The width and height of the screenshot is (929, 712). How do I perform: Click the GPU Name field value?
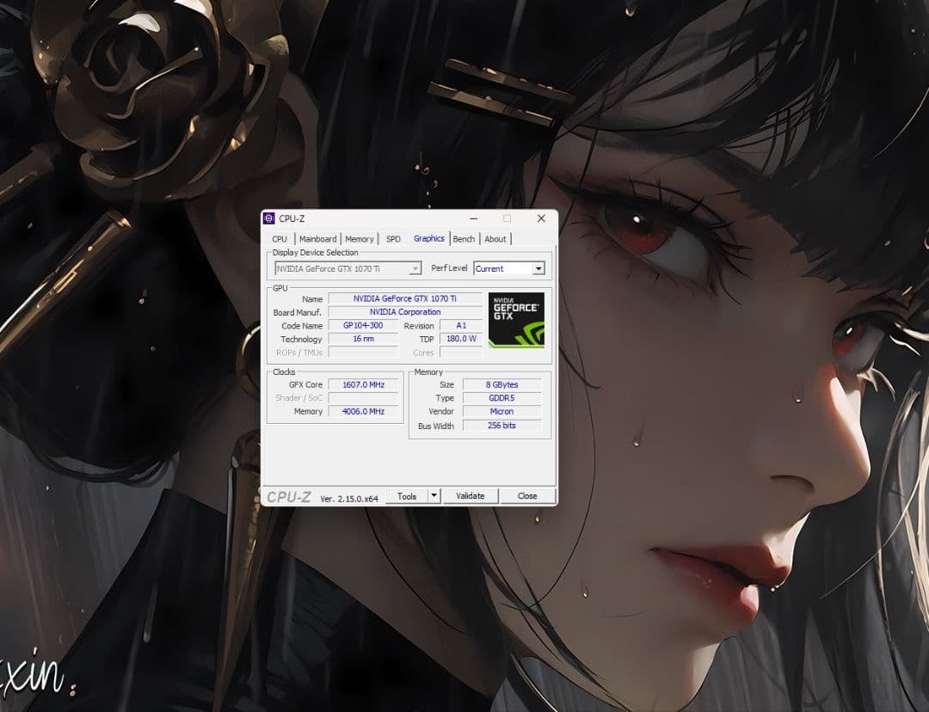tap(405, 298)
